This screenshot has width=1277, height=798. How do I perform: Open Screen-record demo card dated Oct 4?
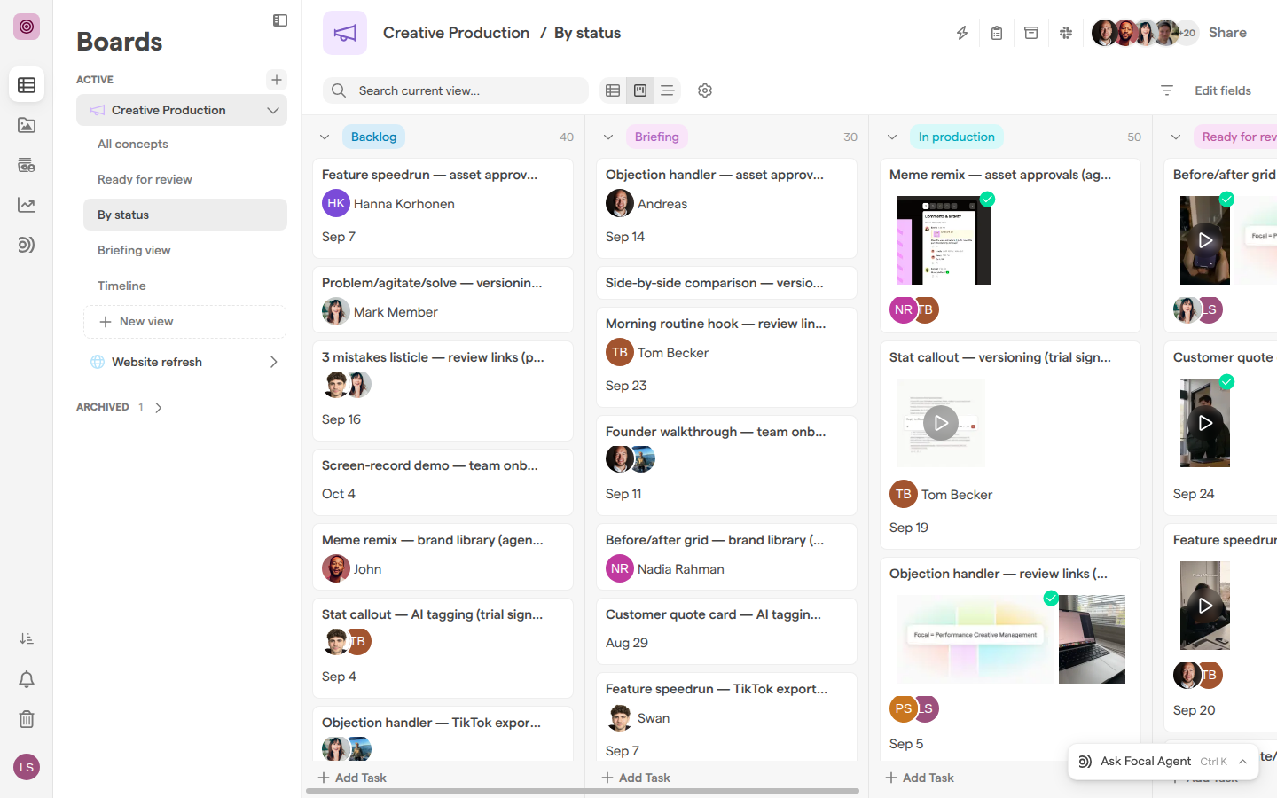point(443,482)
